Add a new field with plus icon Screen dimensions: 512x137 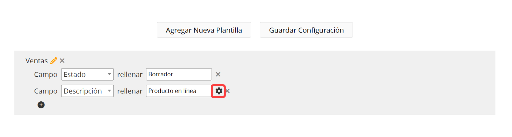[41, 105]
